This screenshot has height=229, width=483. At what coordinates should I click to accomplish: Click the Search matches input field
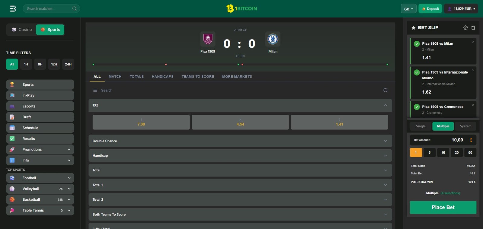48,9
